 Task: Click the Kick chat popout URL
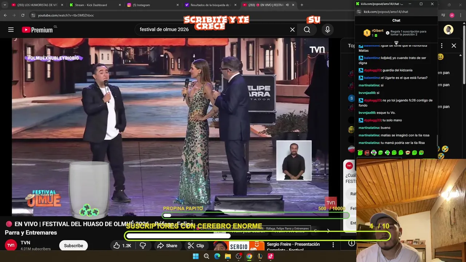(x=386, y=12)
